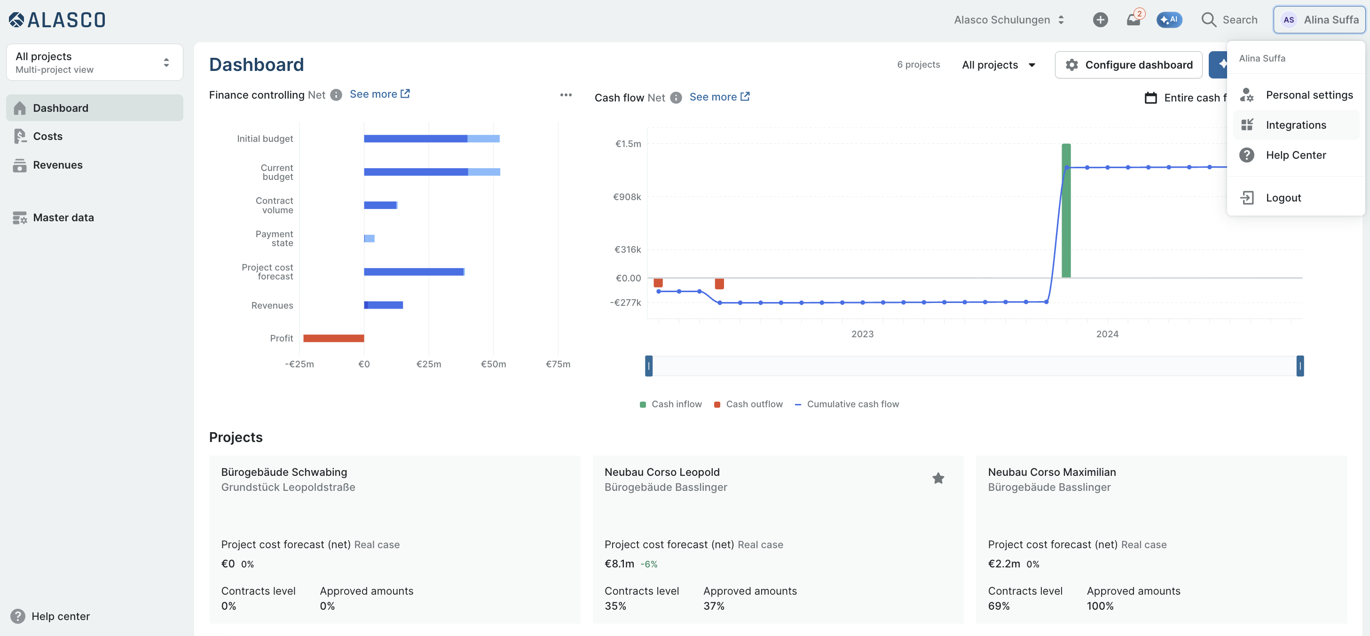The image size is (1370, 636).
Task: Open the notifications inbox icon
Action: pos(1134,20)
